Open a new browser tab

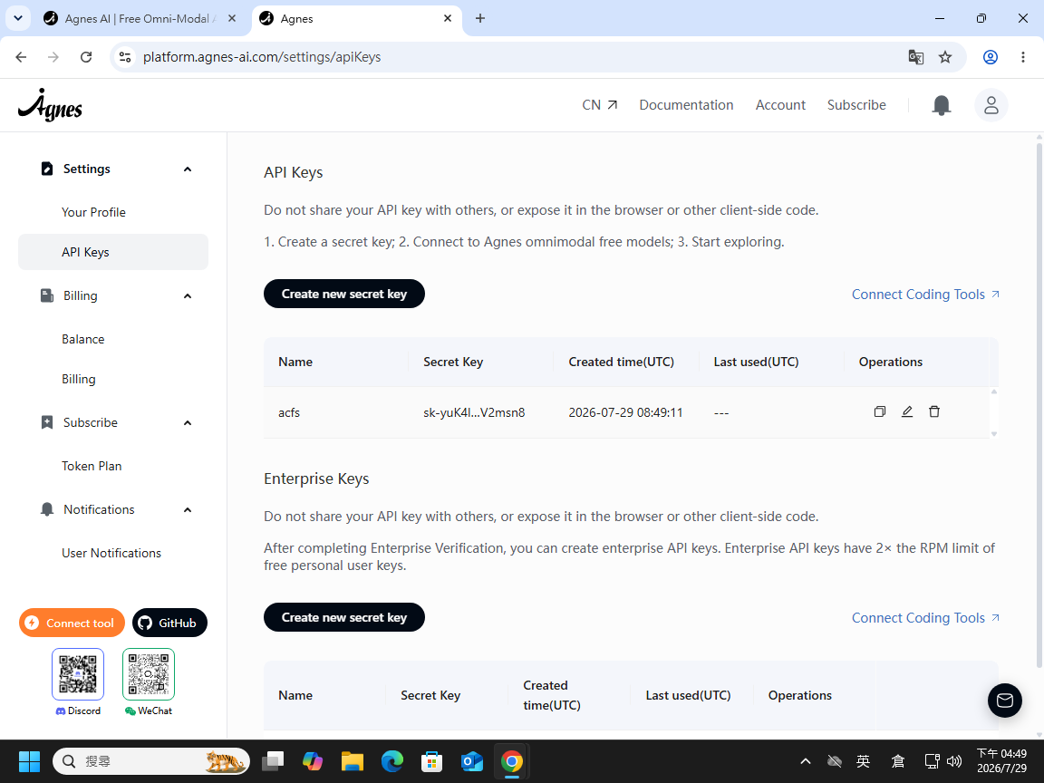[x=480, y=19]
